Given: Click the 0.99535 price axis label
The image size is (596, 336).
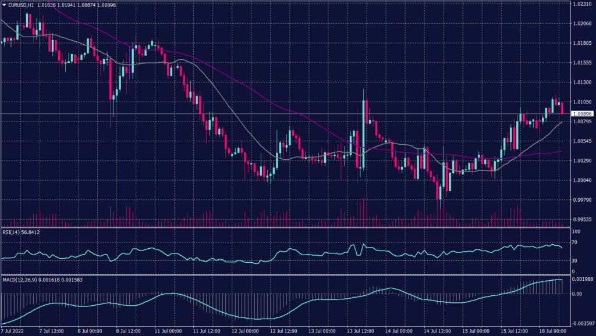Looking at the screenshot, I should coord(581,219).
